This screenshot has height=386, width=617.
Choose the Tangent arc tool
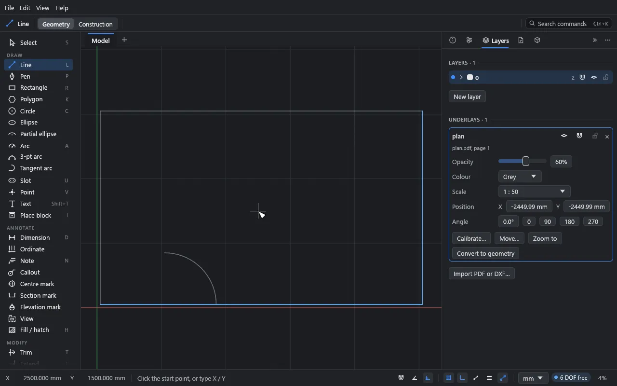pos(39,168)
